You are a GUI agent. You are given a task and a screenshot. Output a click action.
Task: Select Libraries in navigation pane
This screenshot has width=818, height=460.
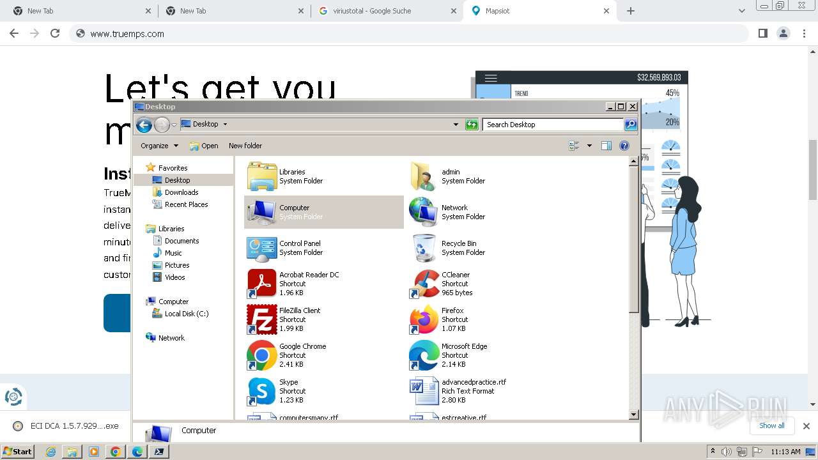[171, 229]
